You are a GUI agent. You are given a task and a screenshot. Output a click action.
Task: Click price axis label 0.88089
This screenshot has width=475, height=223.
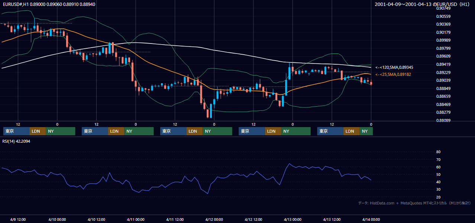pyautogui.click(x=443, y=120)
